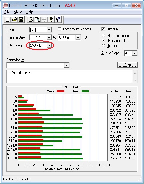Open the File menu
This screenshot has width=144, height=184.
pyautogui.click(x=7, y=12)
